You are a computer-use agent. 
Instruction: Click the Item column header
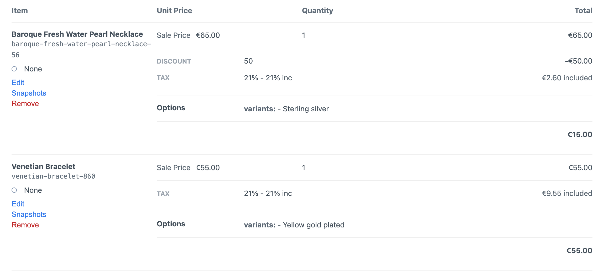click(19, 11)
